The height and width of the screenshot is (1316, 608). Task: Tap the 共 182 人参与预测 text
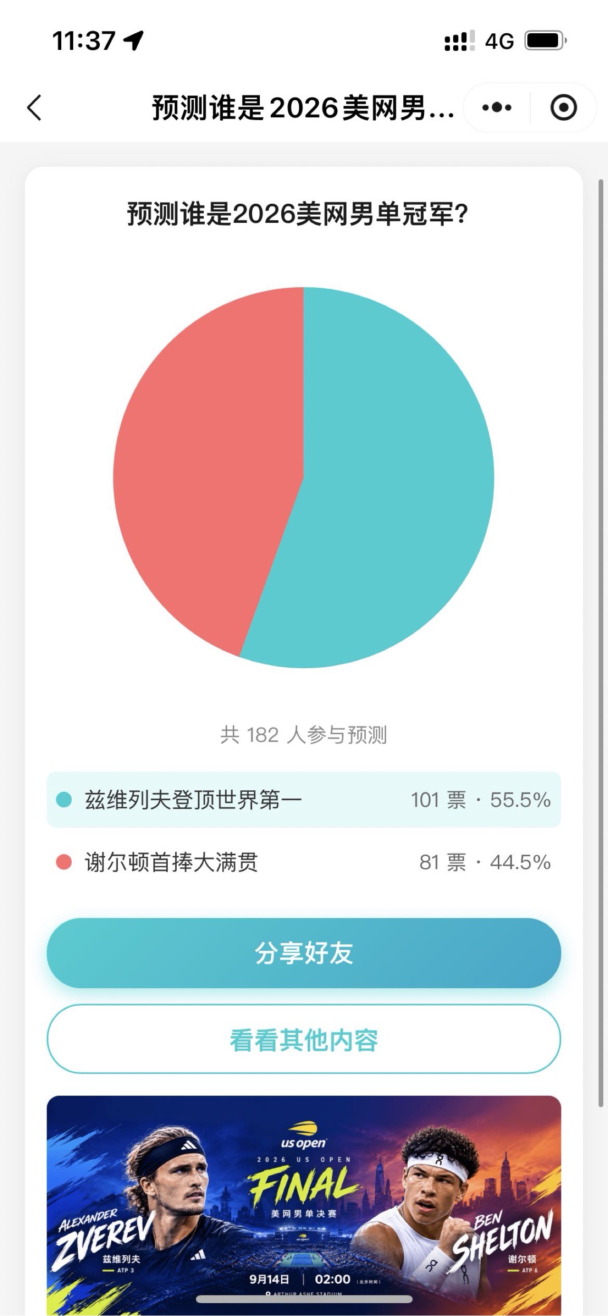click(304, 735)
